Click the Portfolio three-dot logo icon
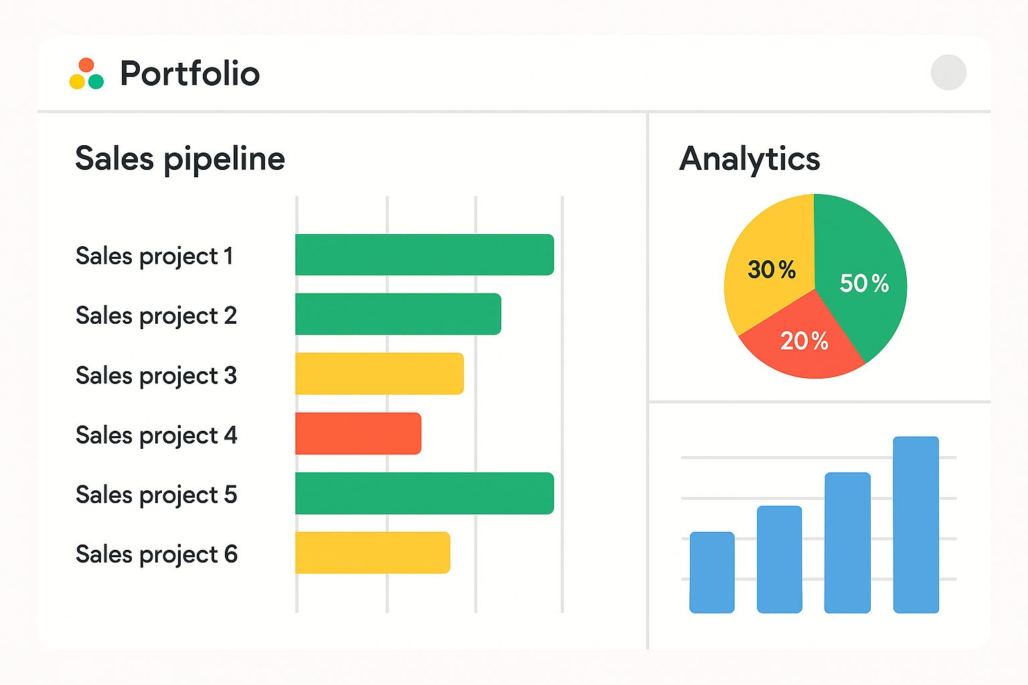This screenshot has width=1028, height=685. (86, 74)
